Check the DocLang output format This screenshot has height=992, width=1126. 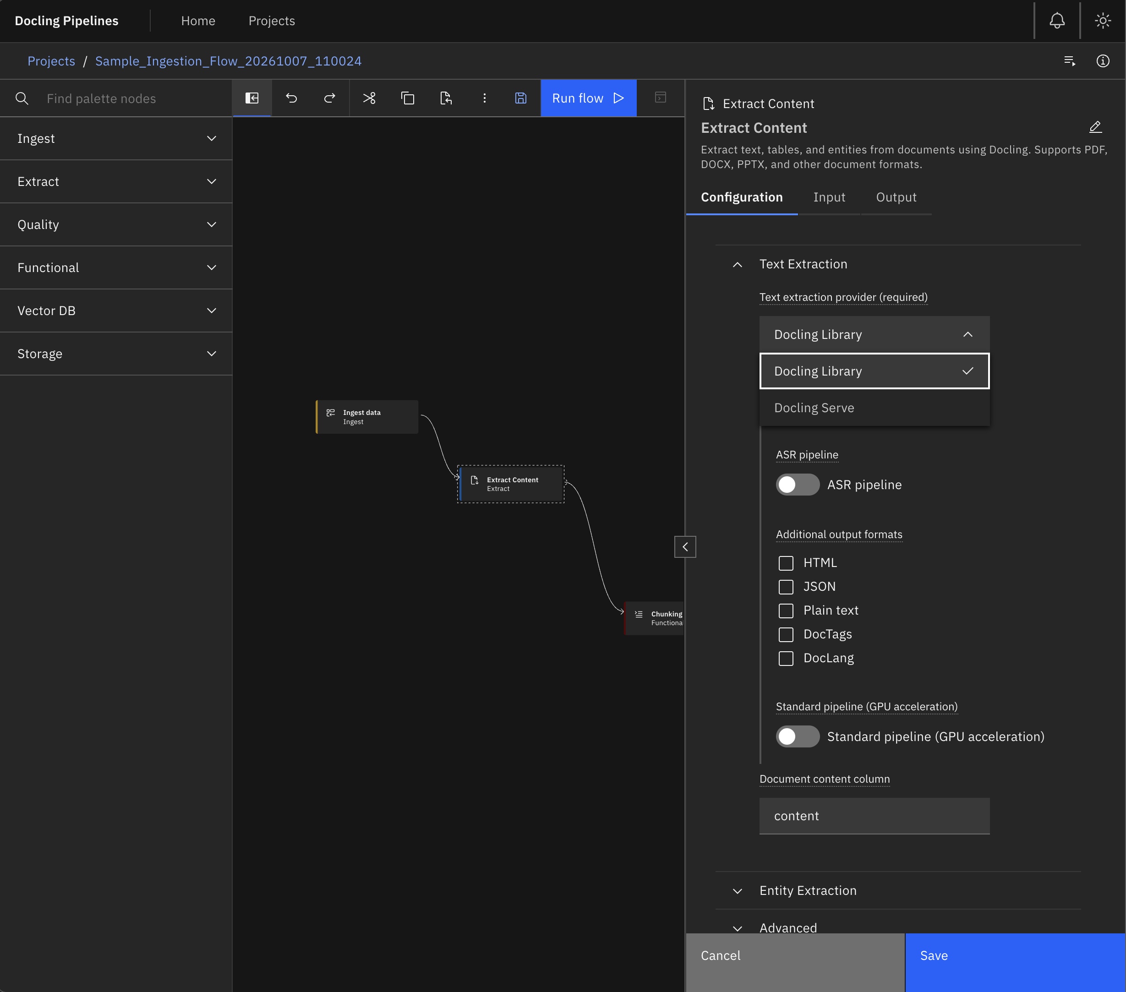[786, 658]
